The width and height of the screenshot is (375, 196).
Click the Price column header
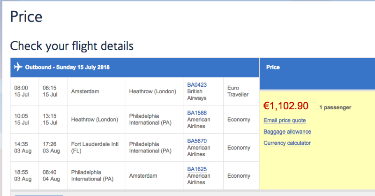point(273,68)
